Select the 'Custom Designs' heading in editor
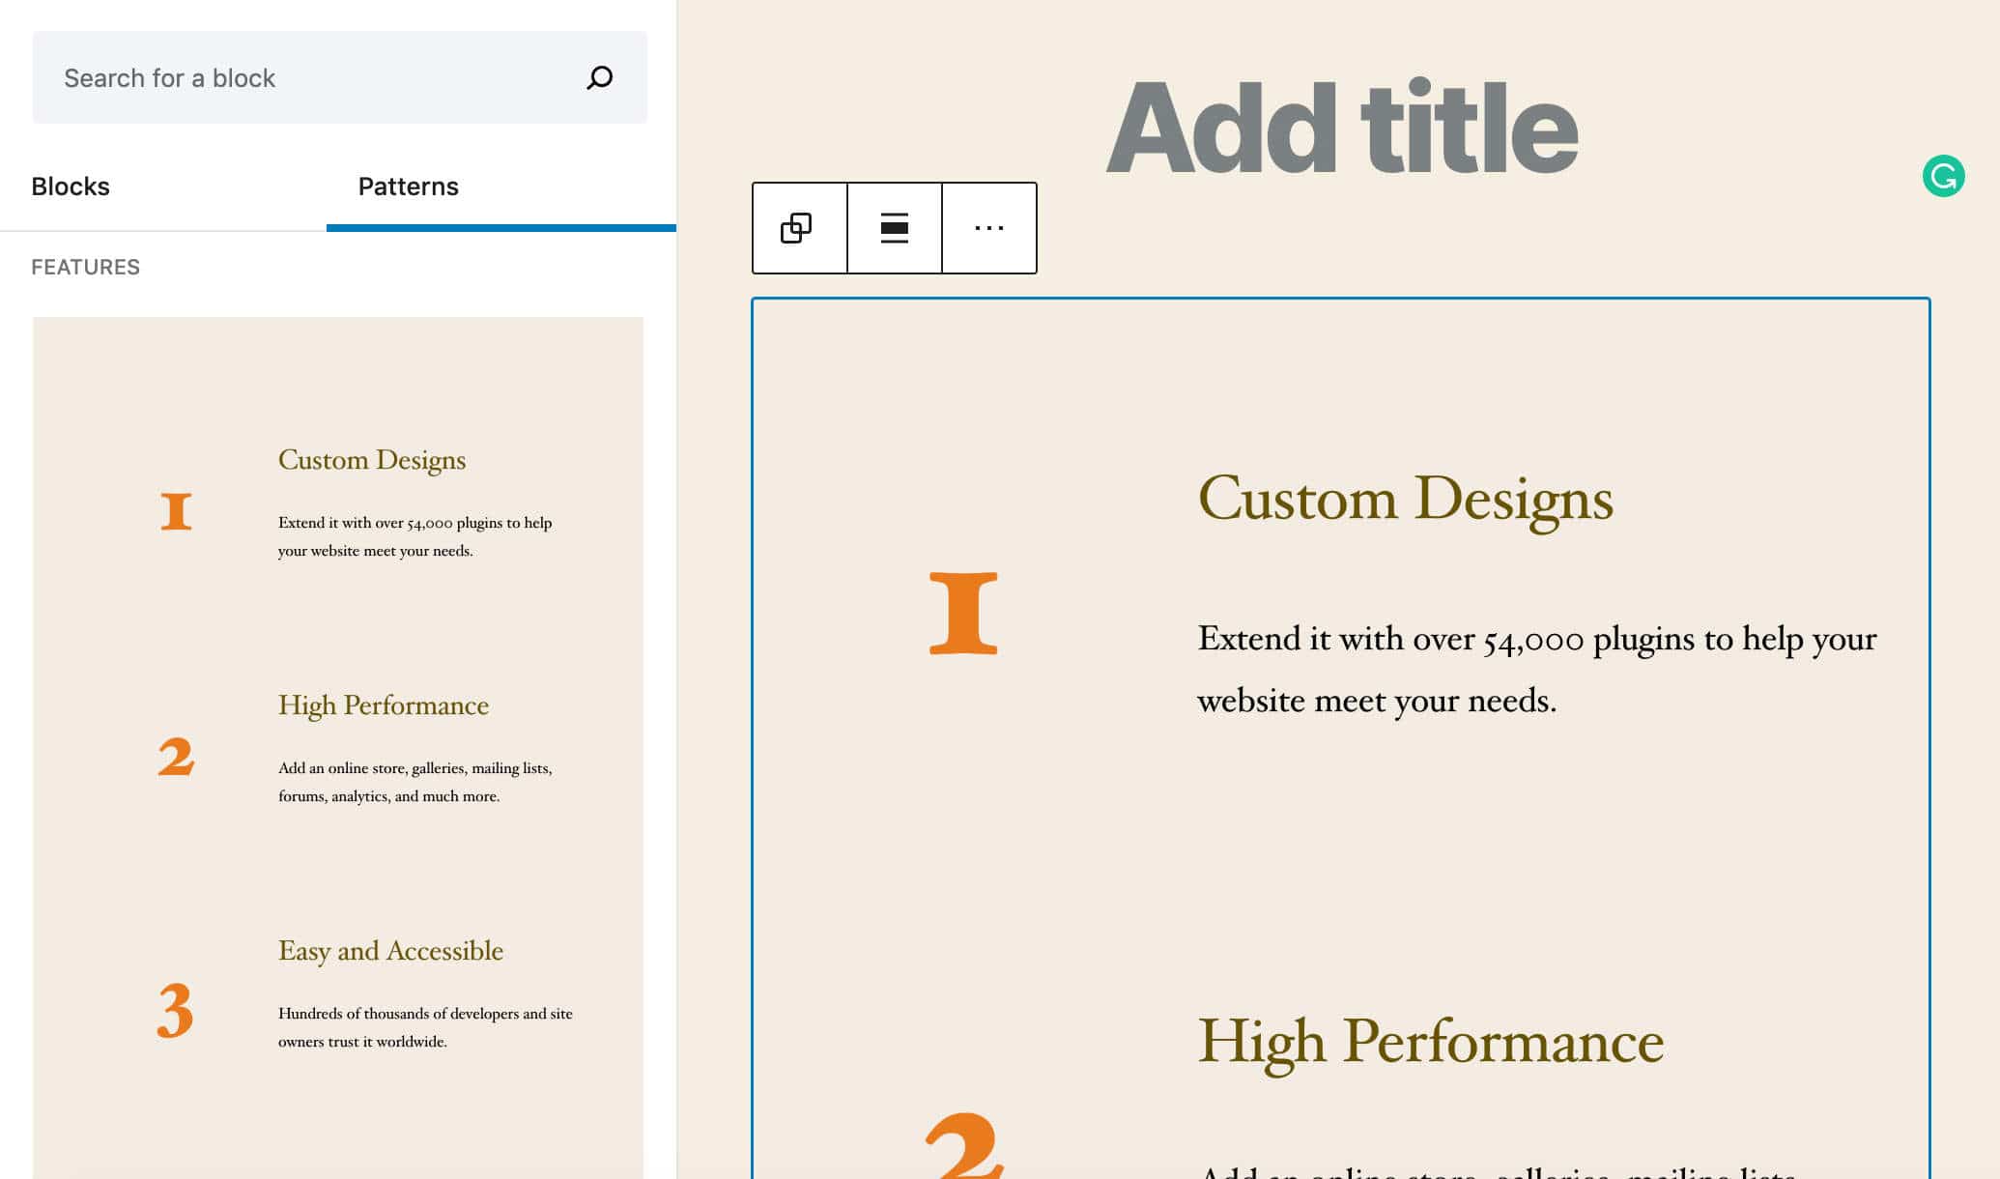 1406,499
